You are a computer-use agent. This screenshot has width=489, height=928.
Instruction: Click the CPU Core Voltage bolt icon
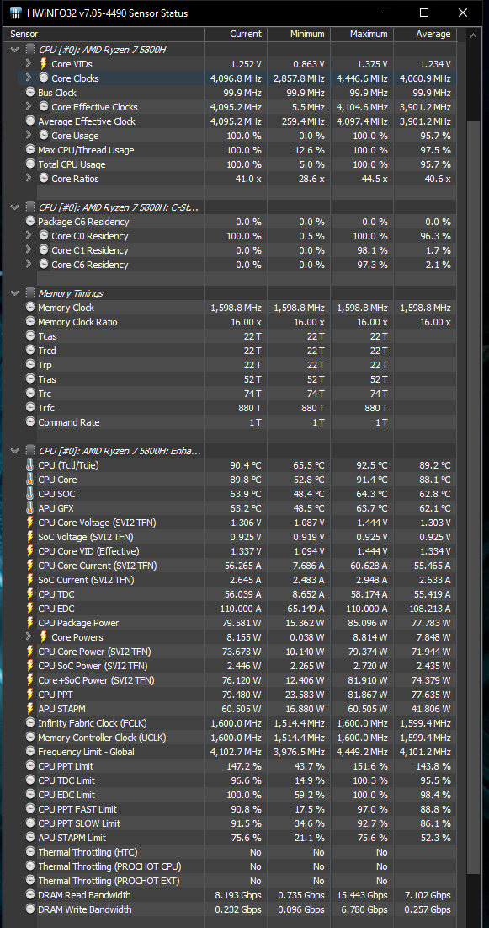pos(30,523)
